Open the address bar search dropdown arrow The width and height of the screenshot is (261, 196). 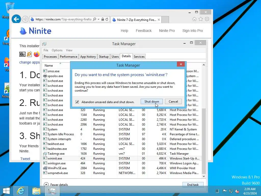98,19
